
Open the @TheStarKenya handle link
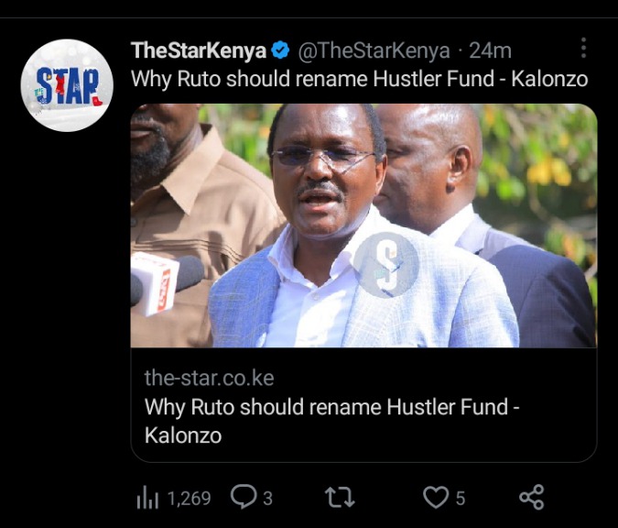tap(374, 50)
